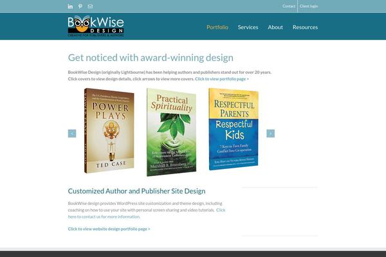Show more covers with right arrow
Viewport: 386px width, 257px height.
[271, 134]
